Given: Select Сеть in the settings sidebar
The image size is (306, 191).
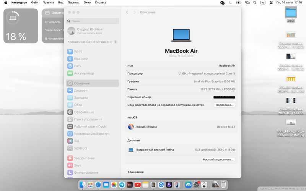Looking at the screenshot, I should [x=92, y=66].
